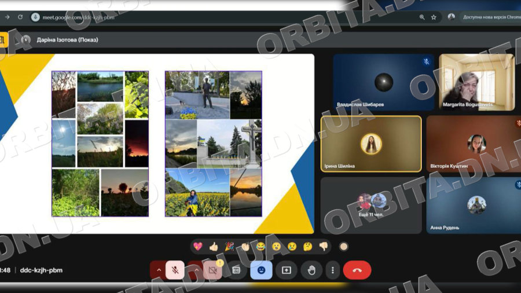This screenshot has height=293, width=521.
Task: Expand video settings arrow beside the camera
Action: pos(196,270)
